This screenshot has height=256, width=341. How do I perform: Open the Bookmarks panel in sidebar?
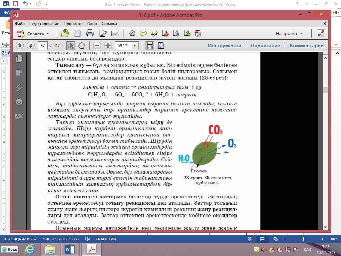(19, 73)
